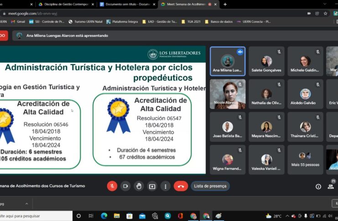338x221 pixels.
Task: Select Michele Galdino participant tile
Action: tap(305, 61)
